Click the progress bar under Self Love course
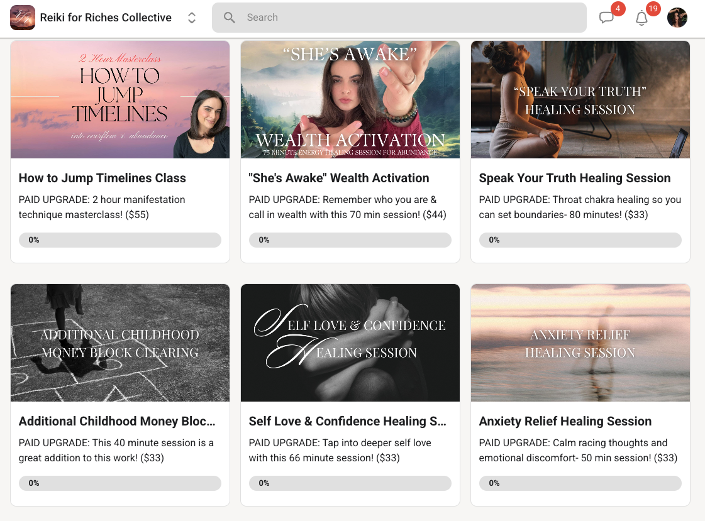The width and height of the screenshot is (705, 521). pos(350,483)
